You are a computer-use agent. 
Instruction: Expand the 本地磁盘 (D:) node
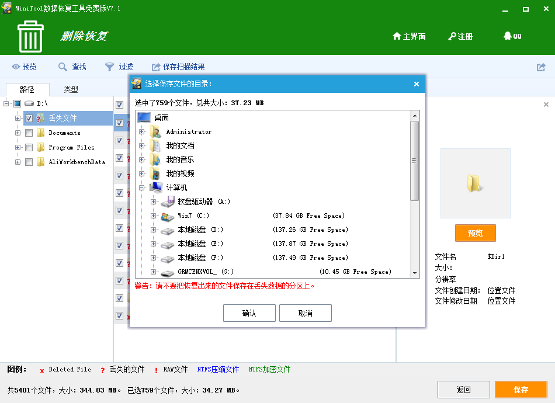[153, 230]
